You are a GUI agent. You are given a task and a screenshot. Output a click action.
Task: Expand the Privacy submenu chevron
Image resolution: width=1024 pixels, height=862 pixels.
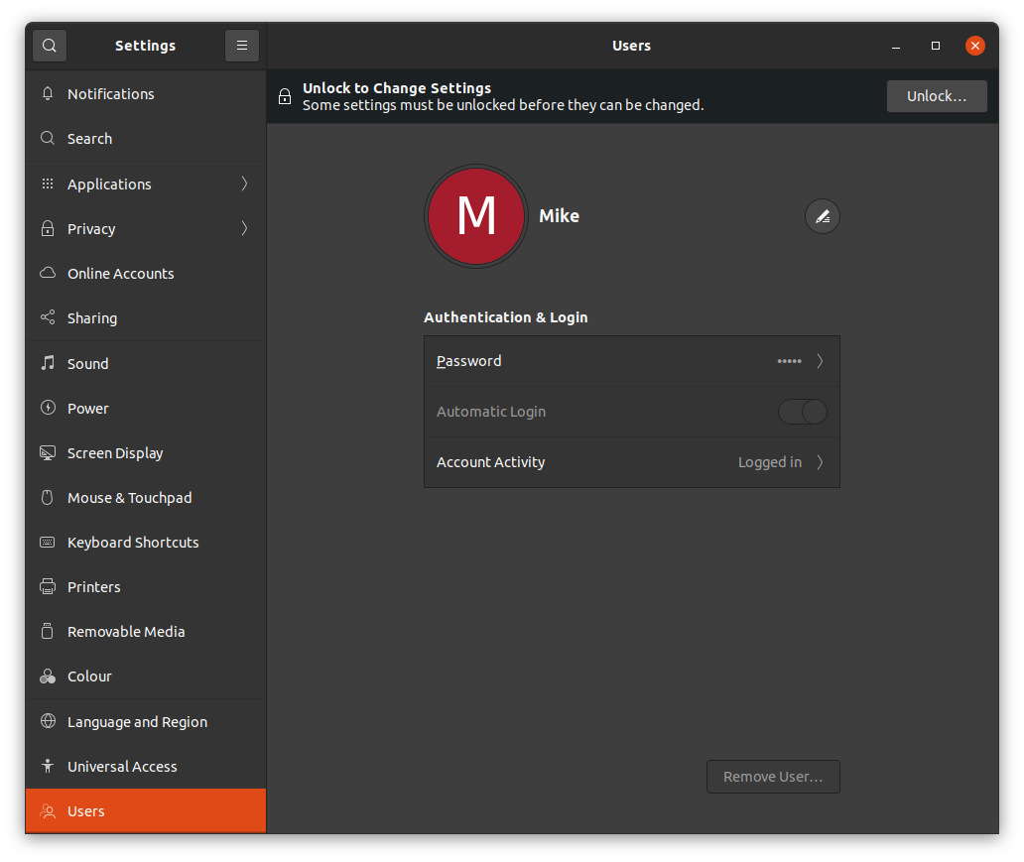coord(244,229)
